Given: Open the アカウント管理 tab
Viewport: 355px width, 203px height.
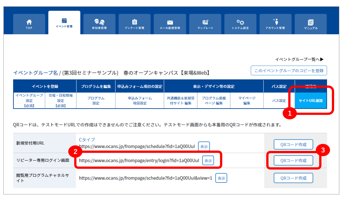Looking at the screenshot, I should (275, 24).
